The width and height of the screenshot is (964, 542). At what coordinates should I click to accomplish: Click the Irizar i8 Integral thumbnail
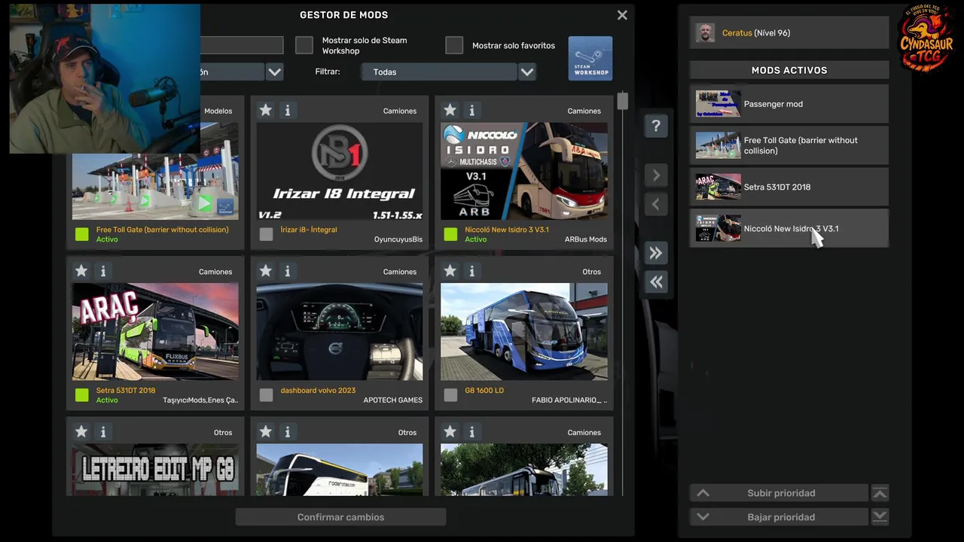pyautogui.click(x=340, y=171)
